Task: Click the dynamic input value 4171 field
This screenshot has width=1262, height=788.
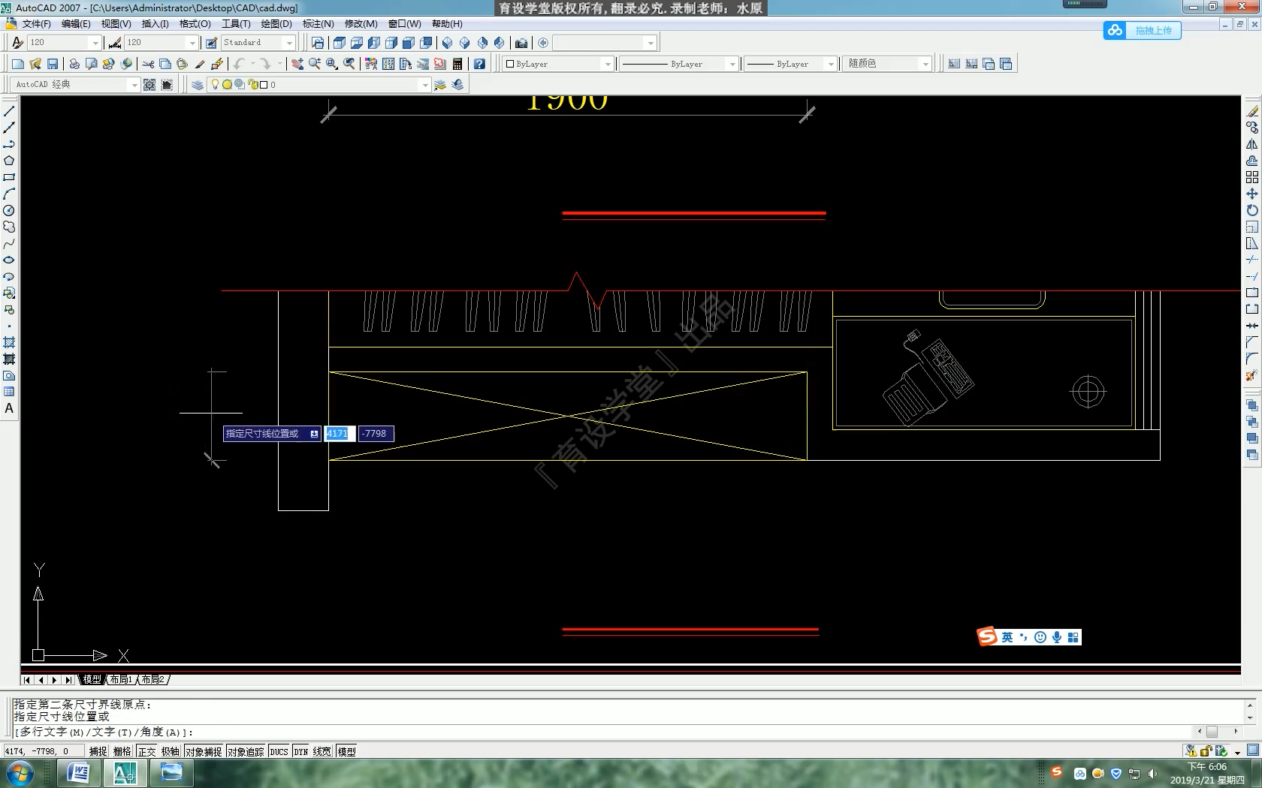Action: click(x=340, y=434)
